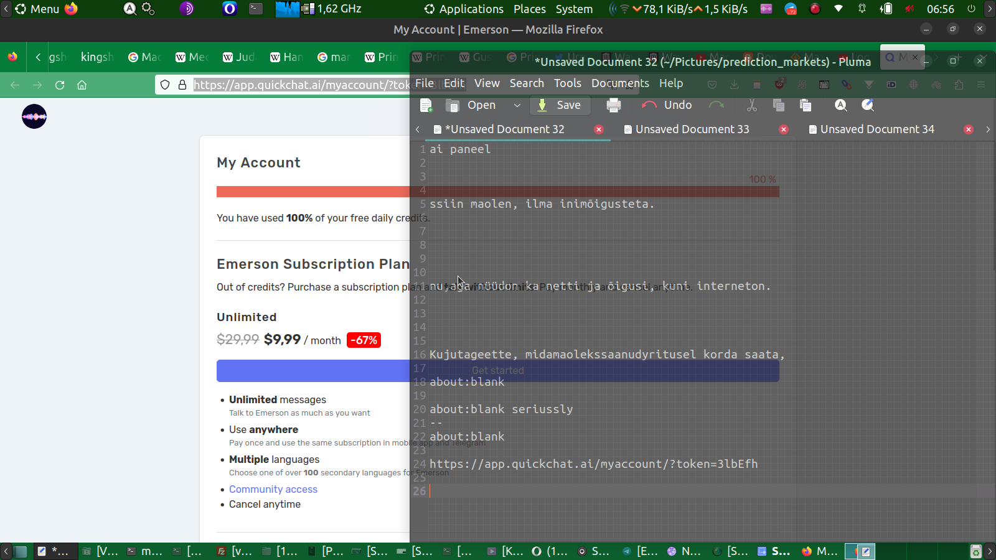This screenshot has width=996, height=560.
Task: Click the Firefox address bar URL
Action: click(x=299, y=85)
